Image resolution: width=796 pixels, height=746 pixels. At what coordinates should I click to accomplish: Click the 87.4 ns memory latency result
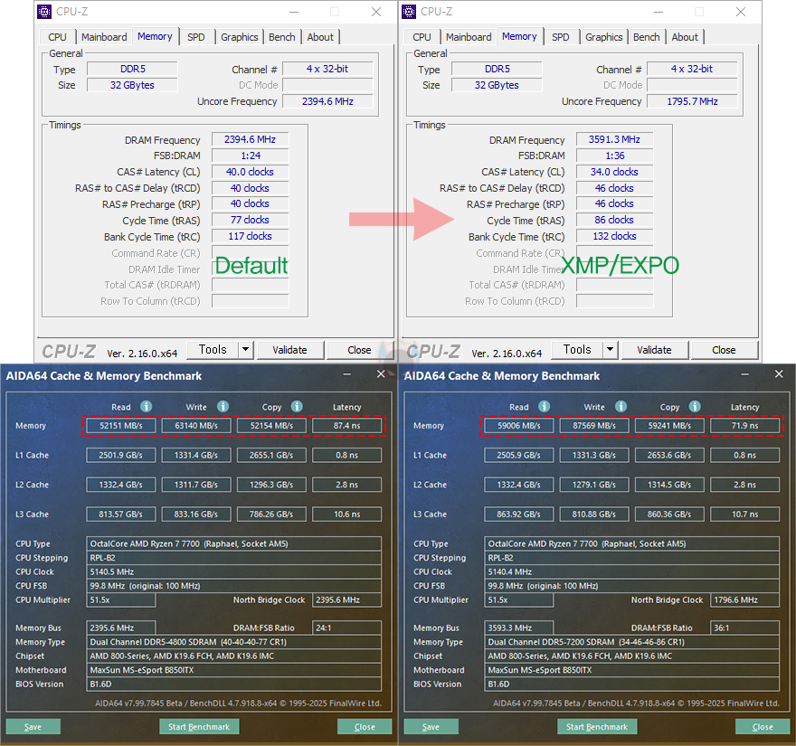[x=346, y=425]
